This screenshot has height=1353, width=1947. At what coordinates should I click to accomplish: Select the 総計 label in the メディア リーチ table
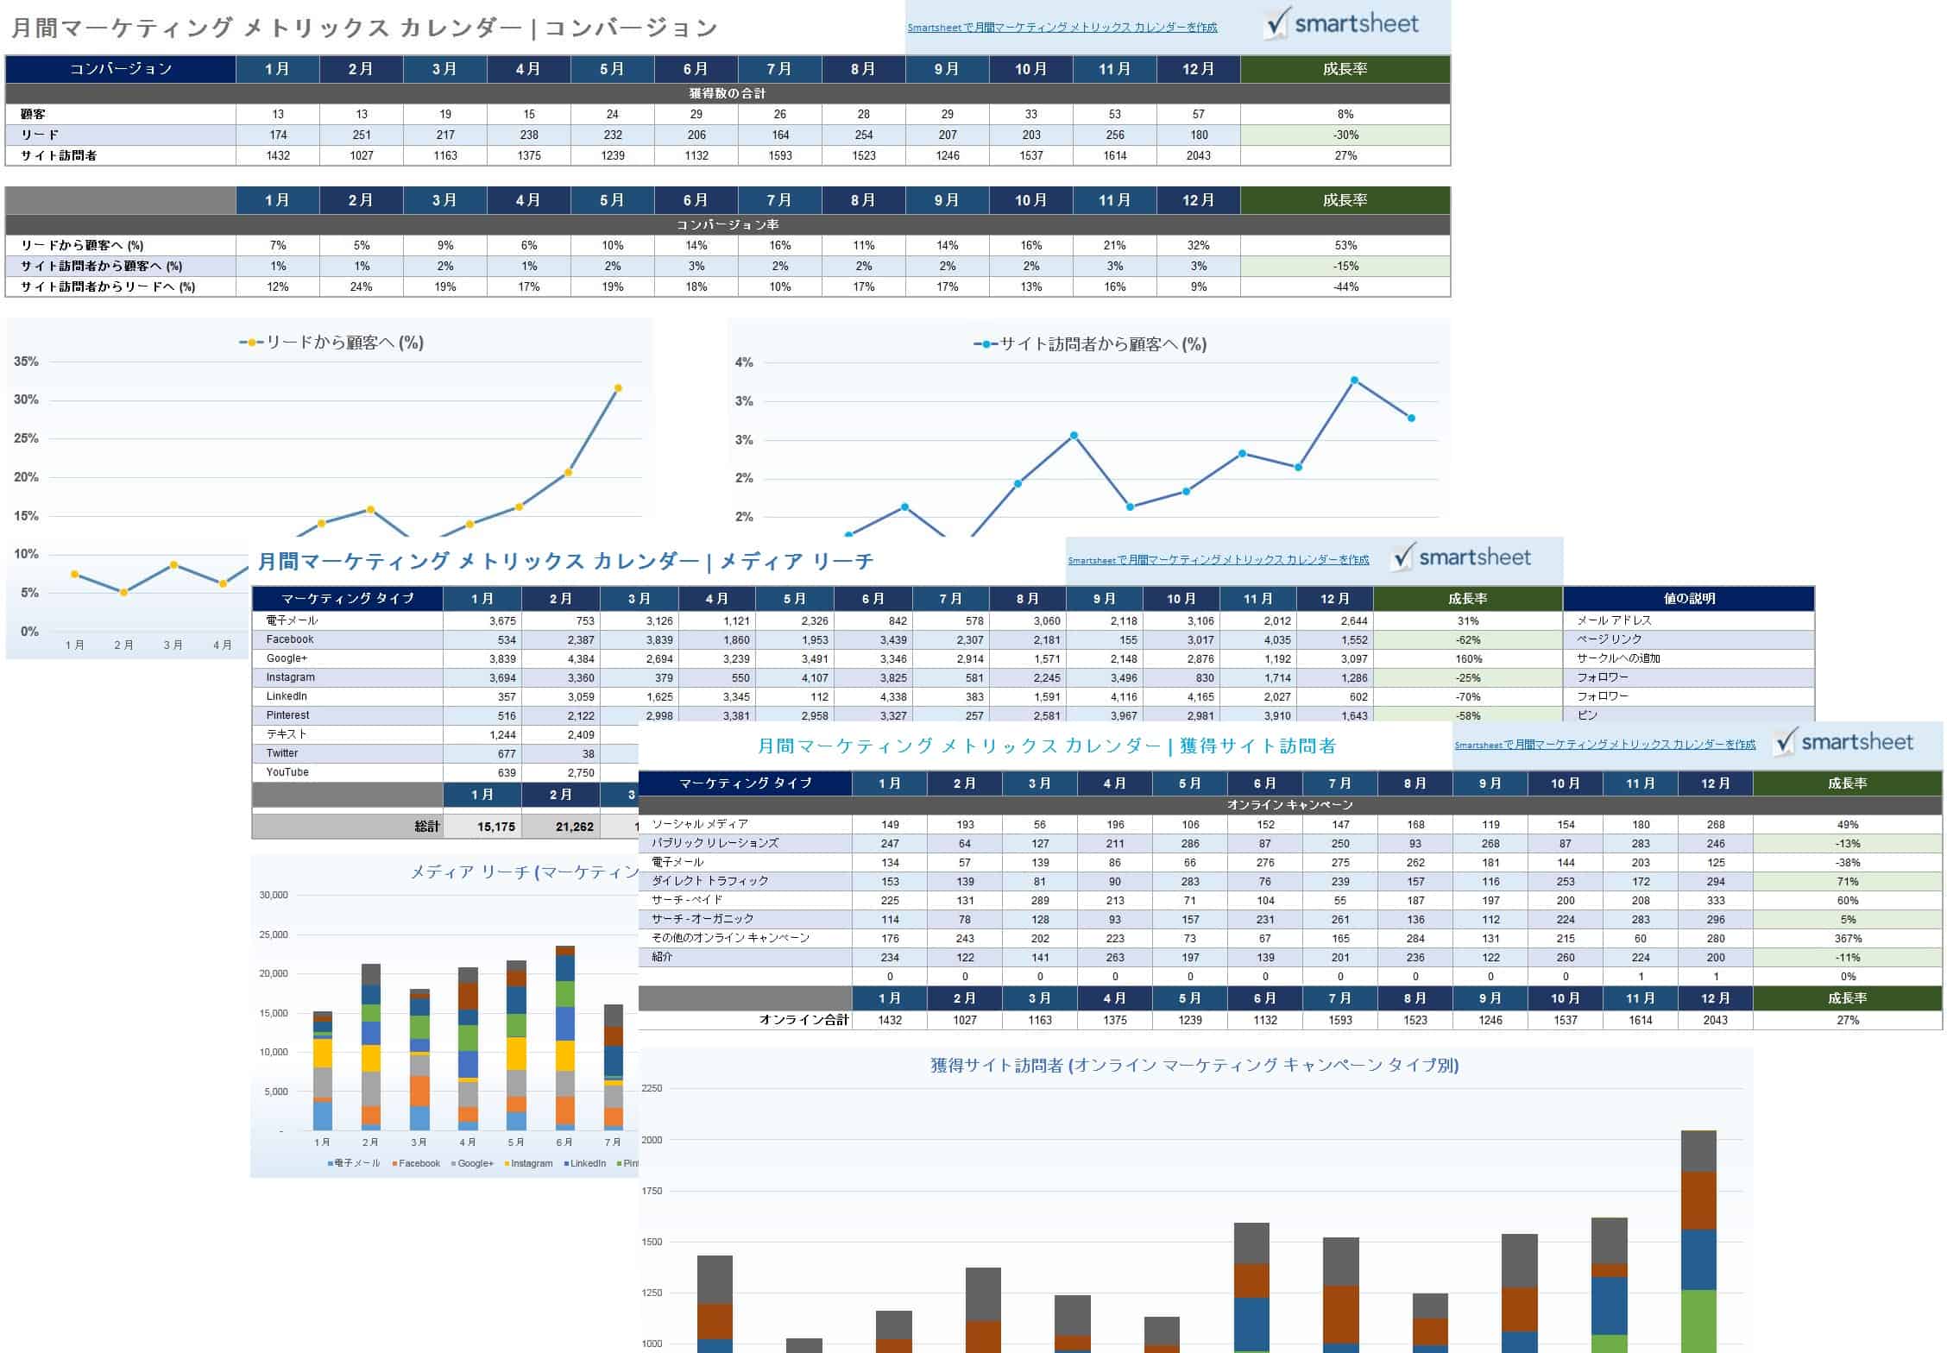[x=348, y=827]
